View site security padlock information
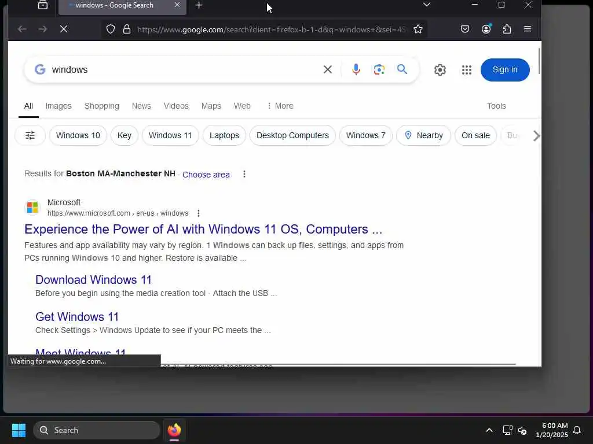 [x=127, y=29]
